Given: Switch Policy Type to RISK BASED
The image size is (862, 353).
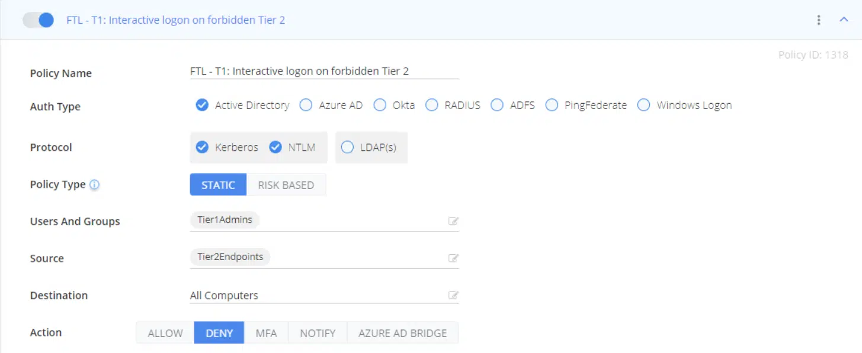Looking at the screenshot, I should click(x=286, y=185).
